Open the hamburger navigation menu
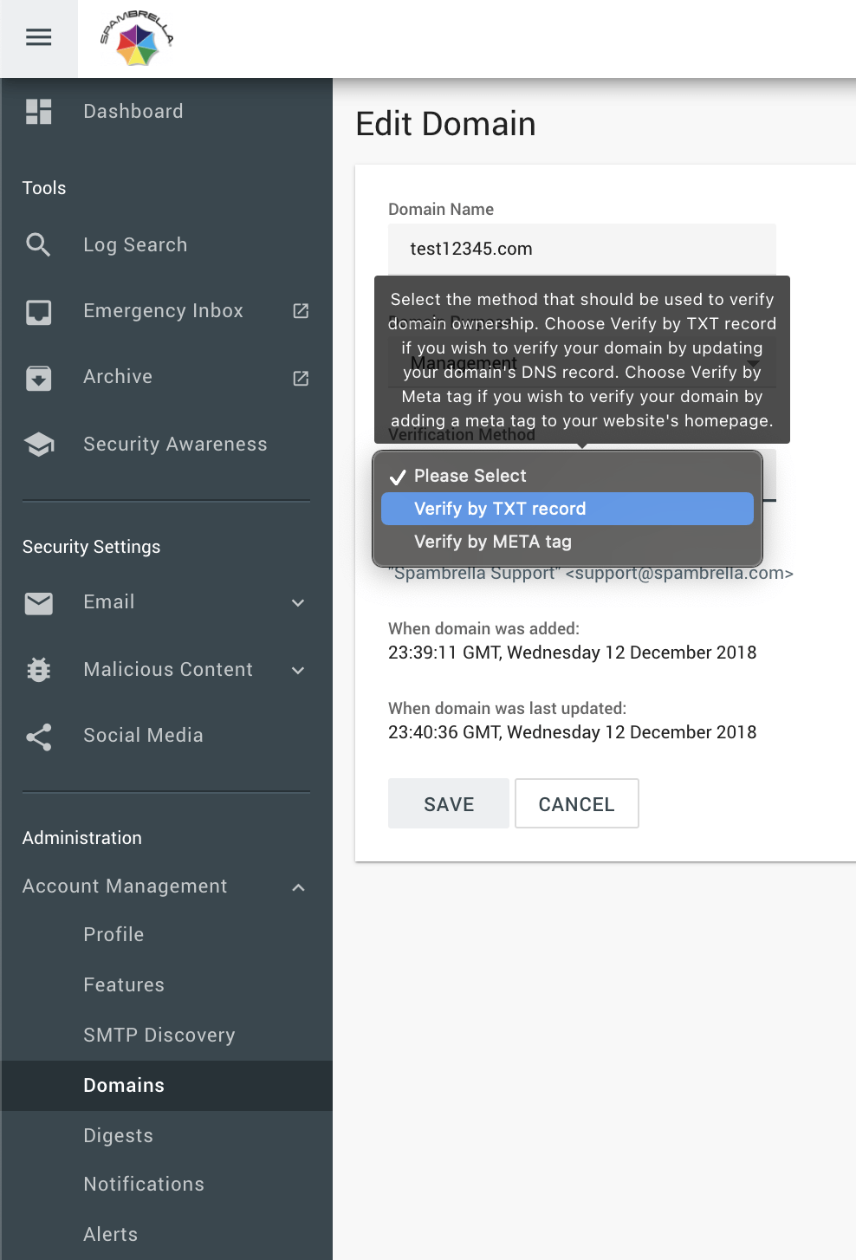Image resolution: width=856 pixels, height=1260 pixels. tap(38, 37)
